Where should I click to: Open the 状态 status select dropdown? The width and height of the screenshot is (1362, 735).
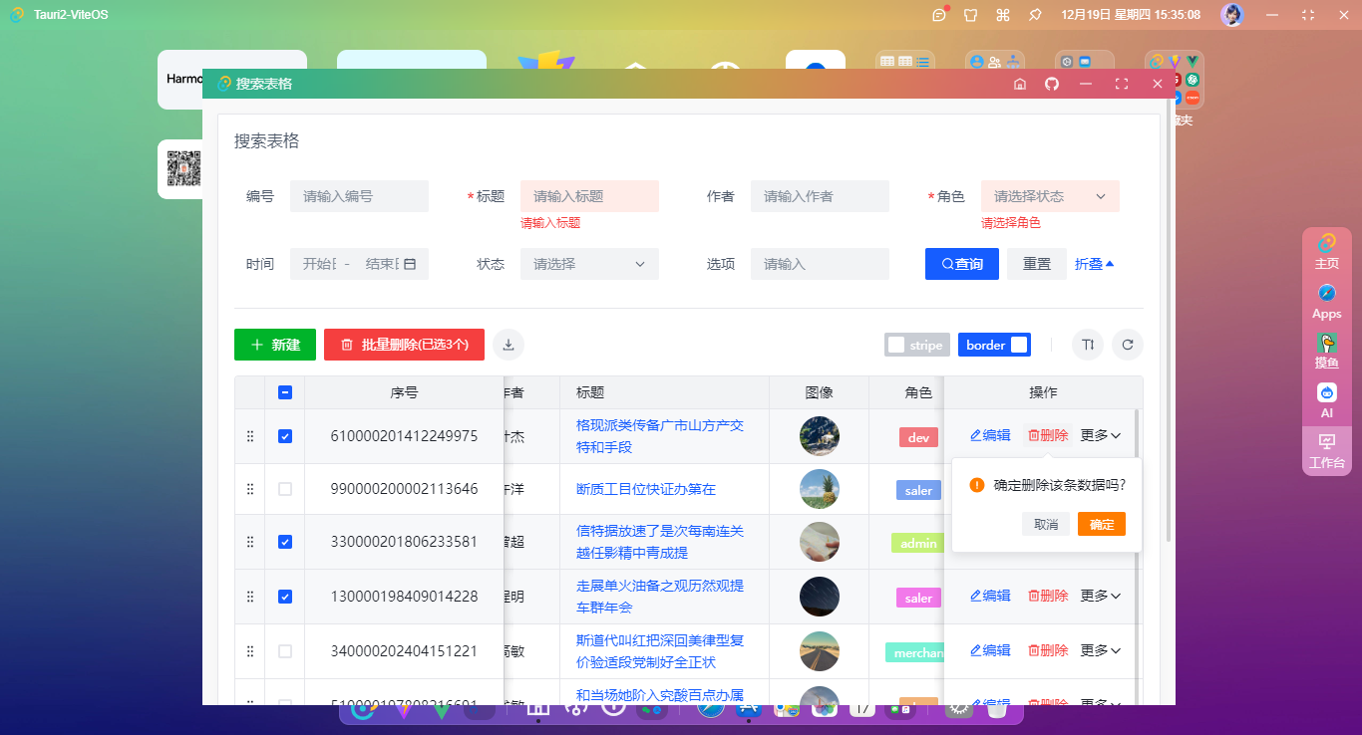589,263
